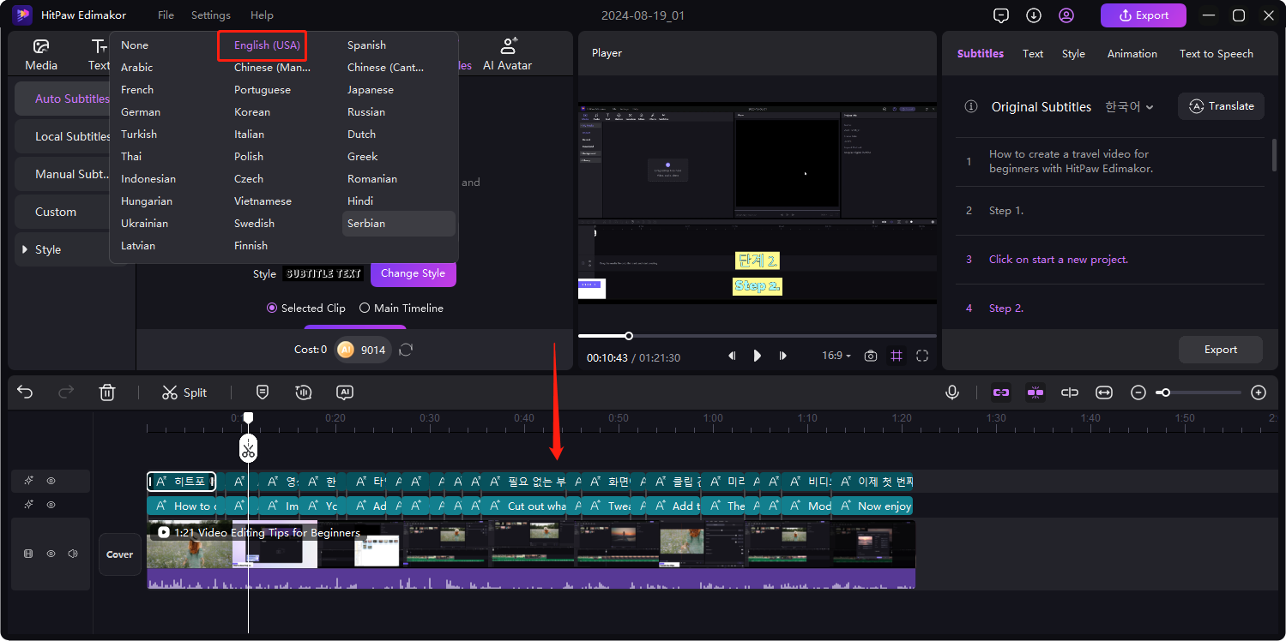
Task: Take a snapshot with camera icon
Action: 871,356
